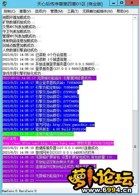Open the 管理(M) menu
This screenshot has width=139, height=195.
56,11
